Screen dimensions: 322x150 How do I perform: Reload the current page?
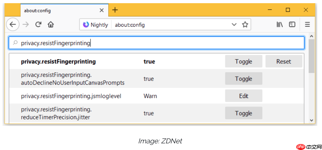click(38, 24)
